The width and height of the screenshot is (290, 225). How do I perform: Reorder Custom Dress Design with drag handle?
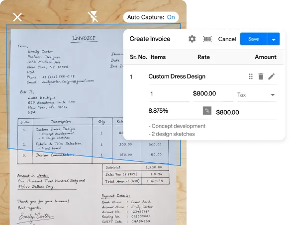251,76
